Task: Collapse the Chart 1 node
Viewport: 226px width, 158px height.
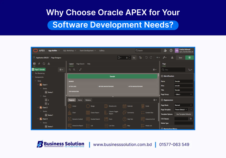Action: pos(38,85)
